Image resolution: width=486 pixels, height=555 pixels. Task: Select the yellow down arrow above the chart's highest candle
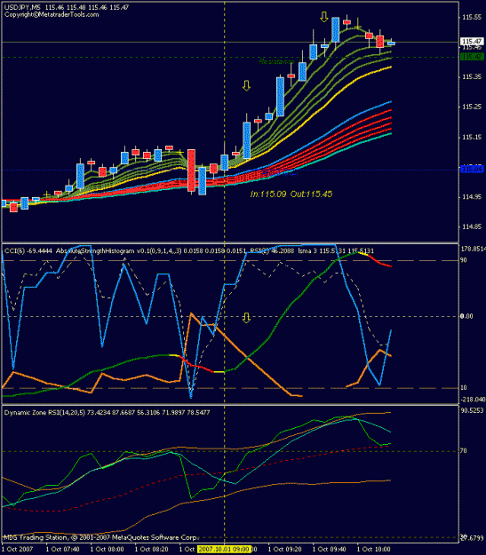point(323,17)
